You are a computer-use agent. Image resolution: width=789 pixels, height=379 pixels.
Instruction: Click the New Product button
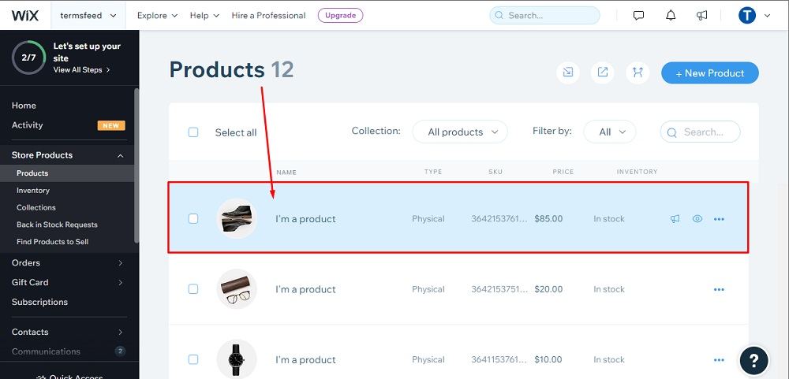(710, 72)
